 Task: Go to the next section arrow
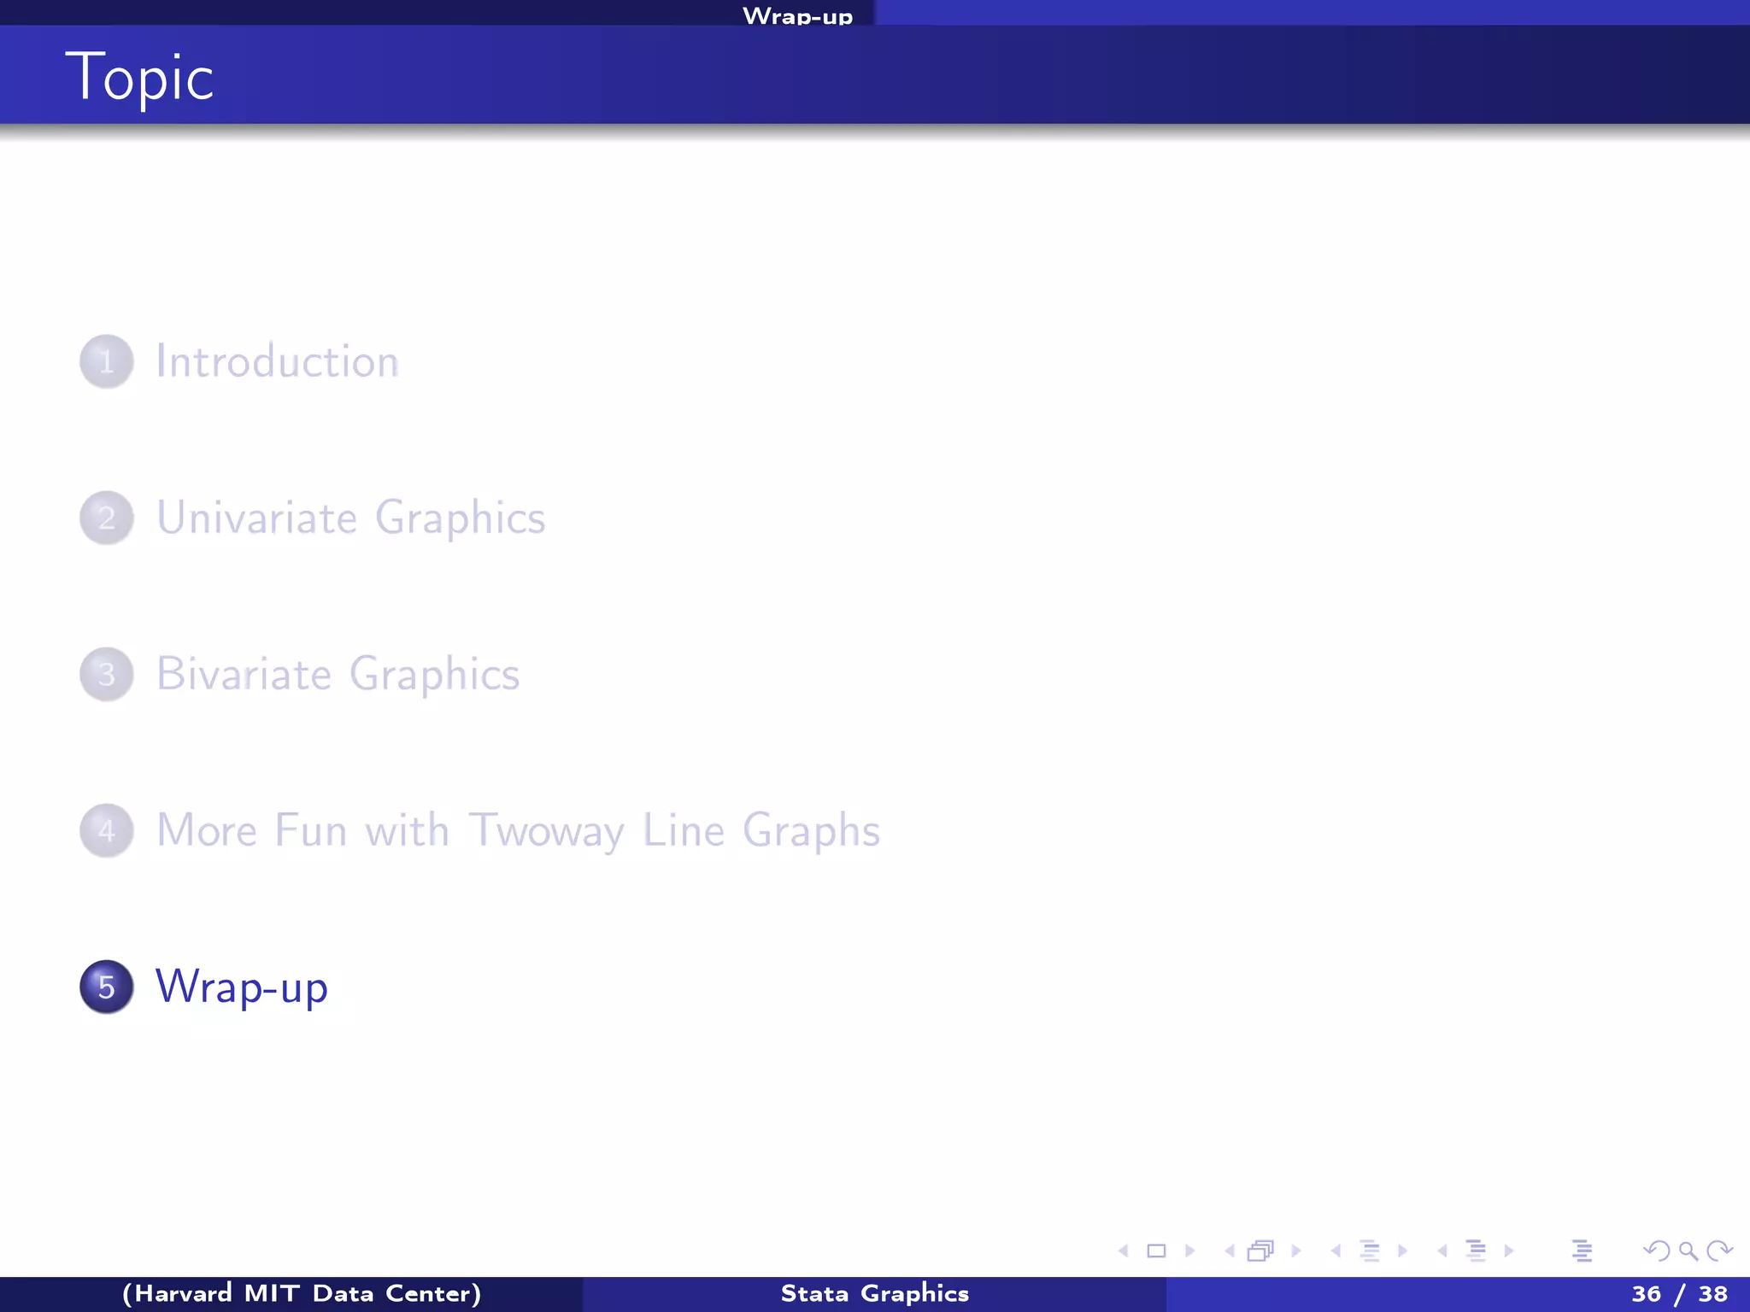point(1509,1251)
